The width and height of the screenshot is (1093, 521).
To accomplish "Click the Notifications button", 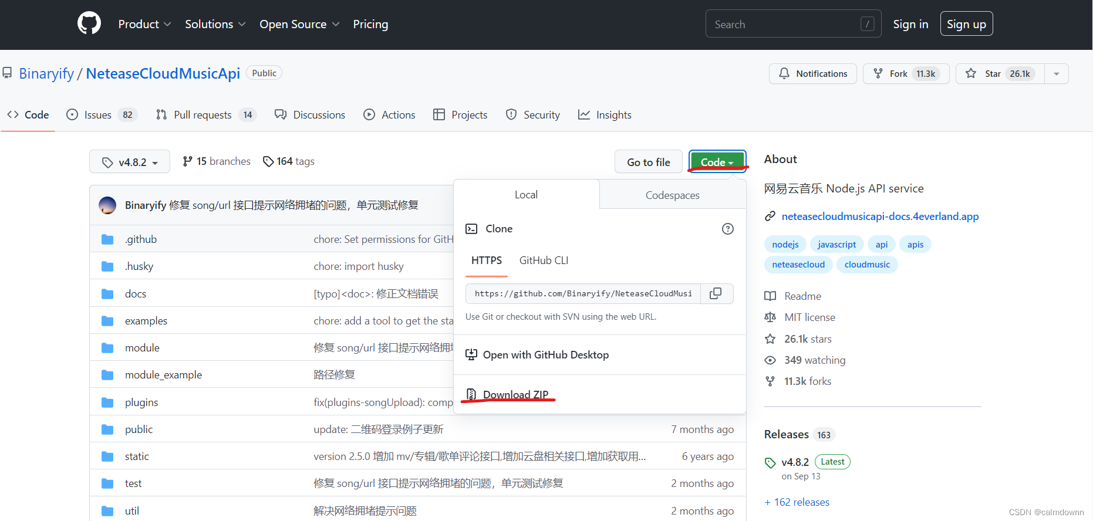I will (813, 74).
